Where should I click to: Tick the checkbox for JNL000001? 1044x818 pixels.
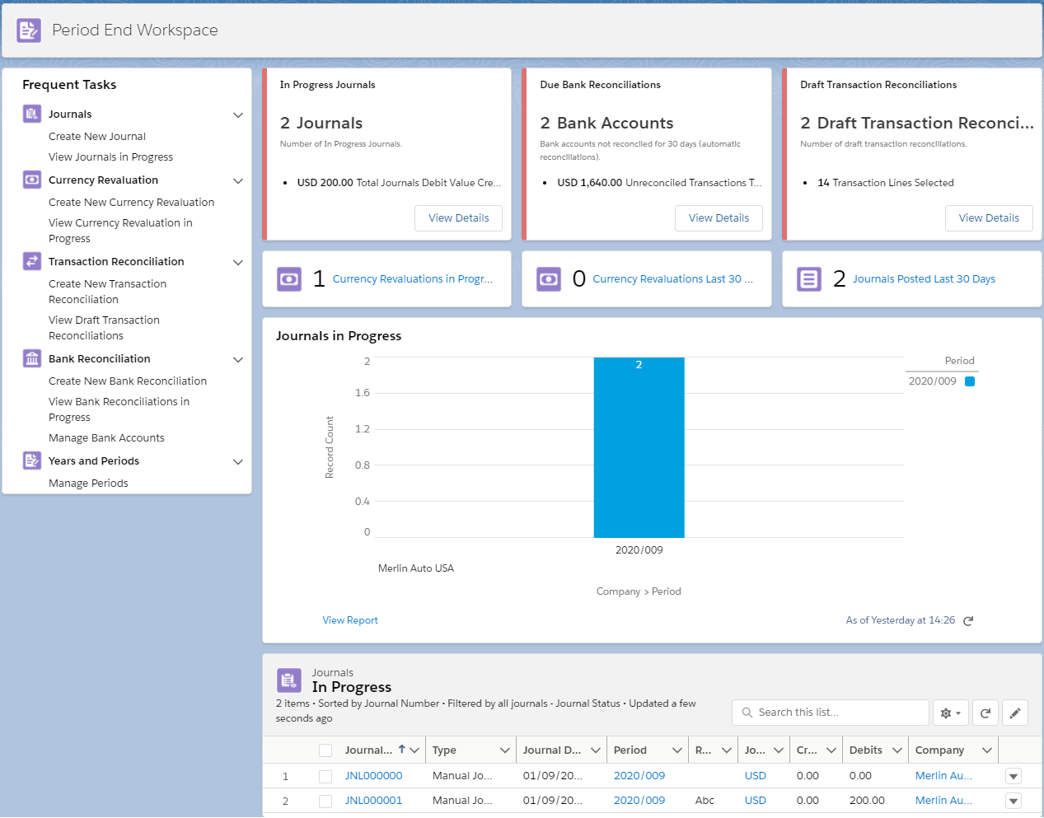tap(325, 801)
